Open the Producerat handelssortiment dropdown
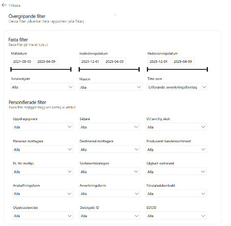 tap(176, 149)
